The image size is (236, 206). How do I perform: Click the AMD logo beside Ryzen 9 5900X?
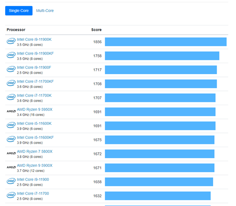(11, 168)
